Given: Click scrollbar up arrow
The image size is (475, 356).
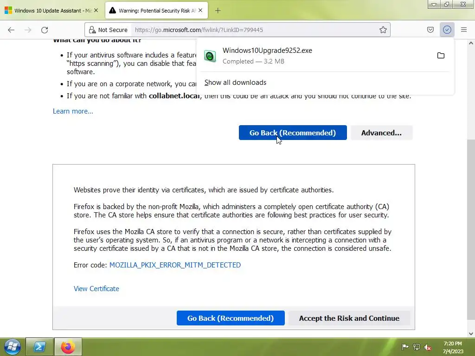Looking at the screenshot, I should 471,43.
